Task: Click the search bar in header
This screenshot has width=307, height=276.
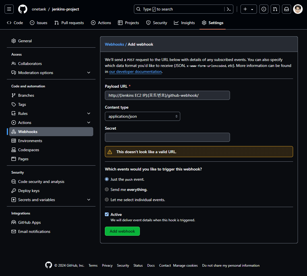Action: click(183, 9)
